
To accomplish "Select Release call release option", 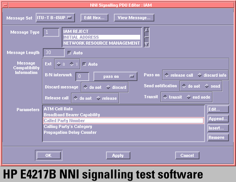I will tap(106, 98).
